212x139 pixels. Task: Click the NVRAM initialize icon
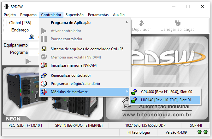(x=44, y=65)
